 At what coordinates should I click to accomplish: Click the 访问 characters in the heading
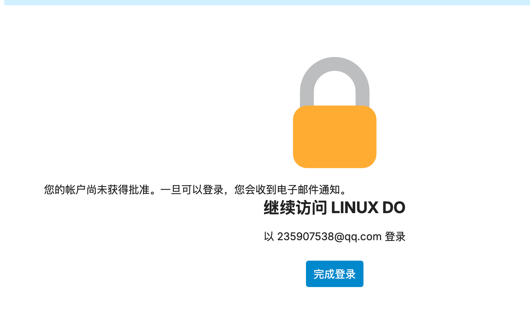311,208
